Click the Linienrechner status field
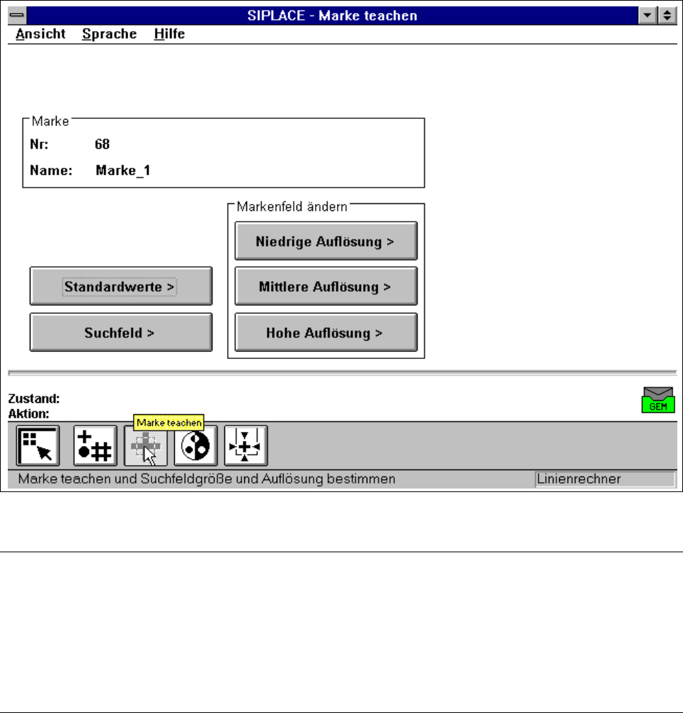 (605, 479)
